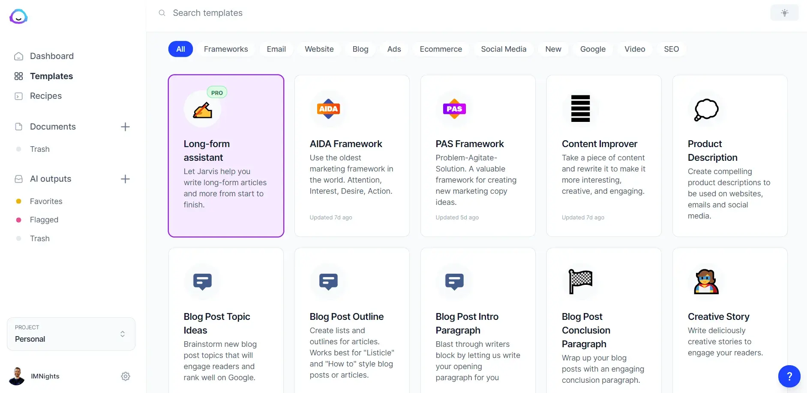Image resolution: width=807 pixels, height=393 pixels.
Task: Click the AIDA Framework badge icon
Action: click(x=328, y=109)
